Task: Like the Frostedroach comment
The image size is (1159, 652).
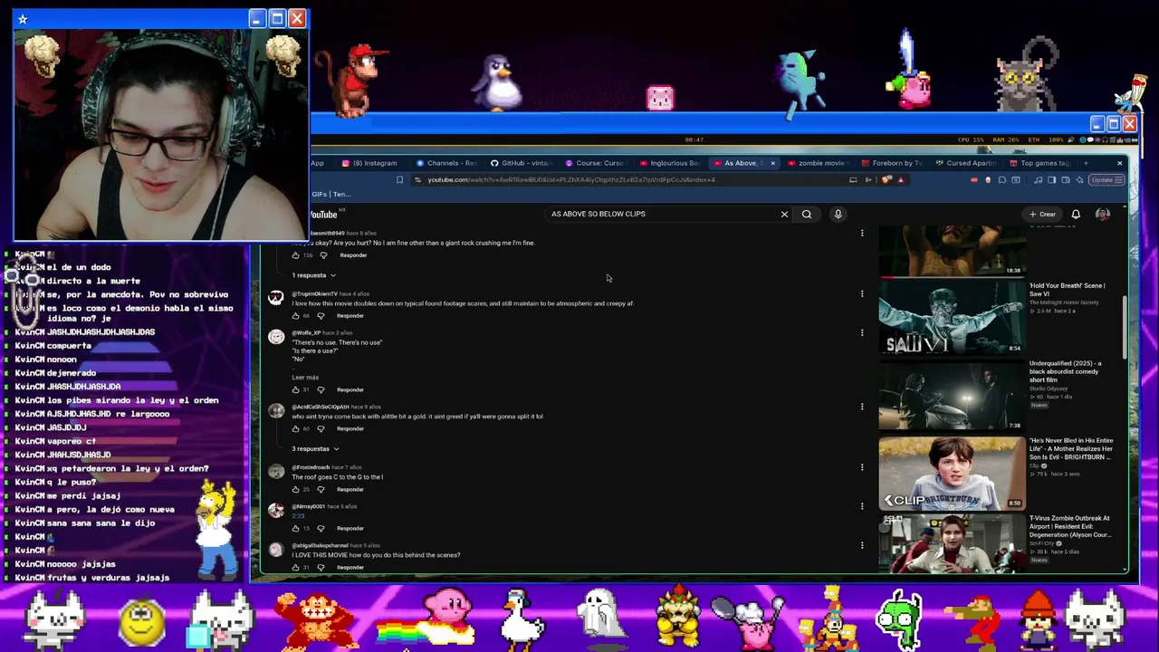Action: 295,490
